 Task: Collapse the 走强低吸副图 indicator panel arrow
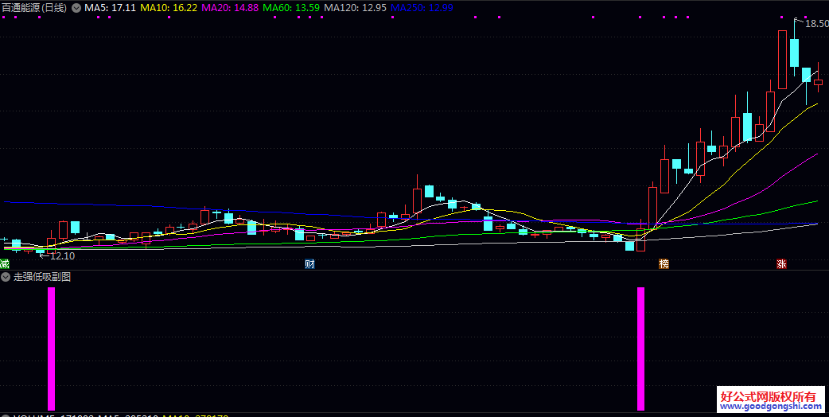pyautogui.click(x=6, y=277)
